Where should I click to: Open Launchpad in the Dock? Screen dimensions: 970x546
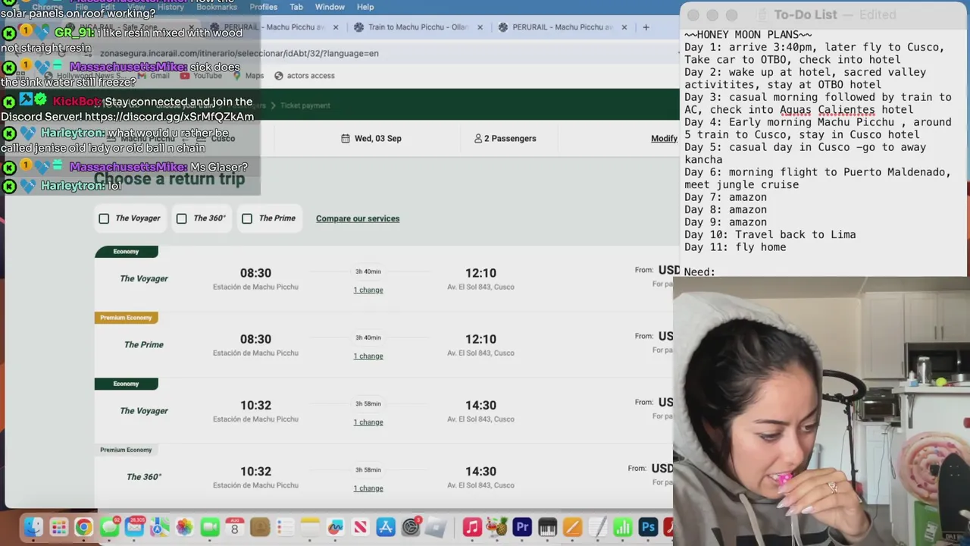click(58, 527)
